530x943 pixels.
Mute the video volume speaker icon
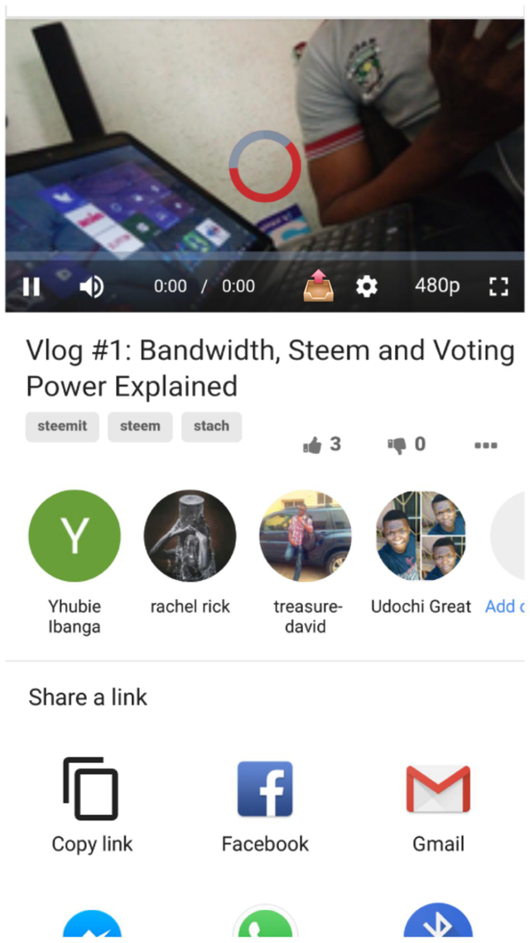[x=91, y=287]
